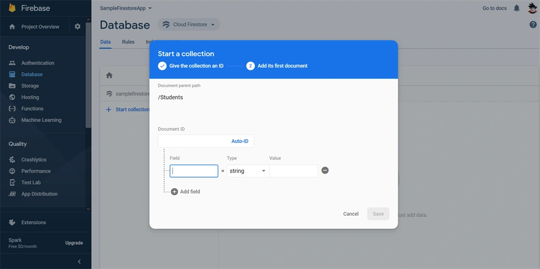Click the Cancel button
Screen dimensions: 540x269
[x=351, y=214]
